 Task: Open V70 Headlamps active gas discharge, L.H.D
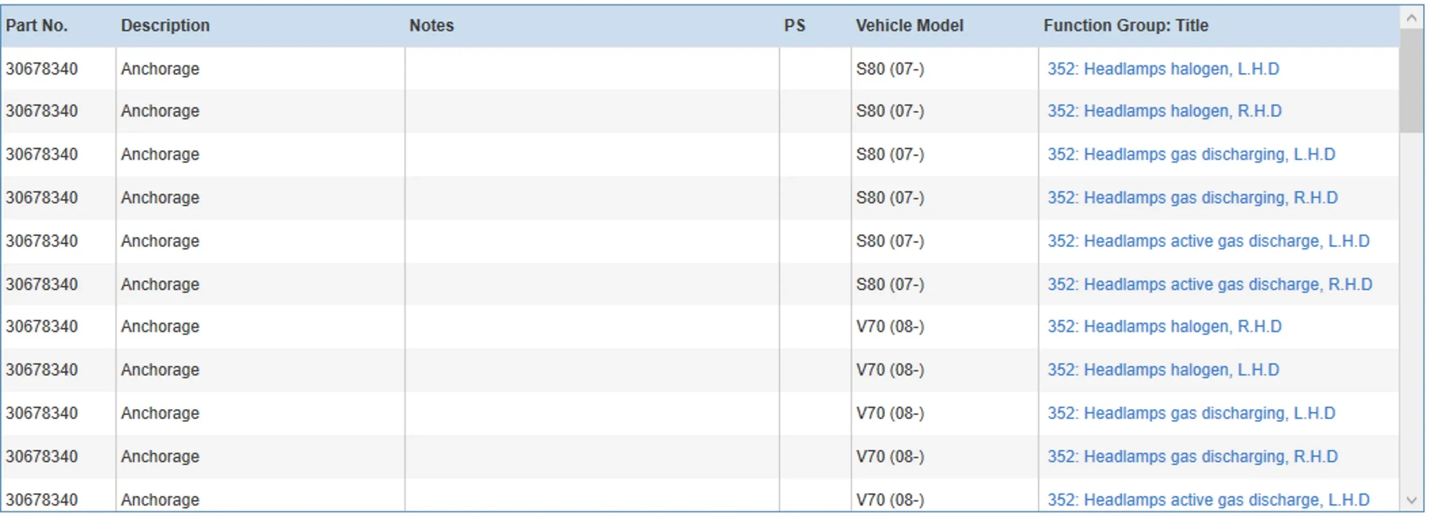click(x=1208, y=500)
